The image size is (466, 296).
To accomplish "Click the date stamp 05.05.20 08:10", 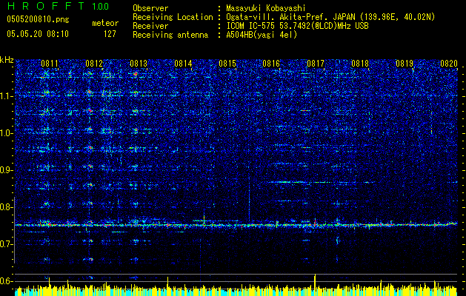I will [x=38, y=34].
